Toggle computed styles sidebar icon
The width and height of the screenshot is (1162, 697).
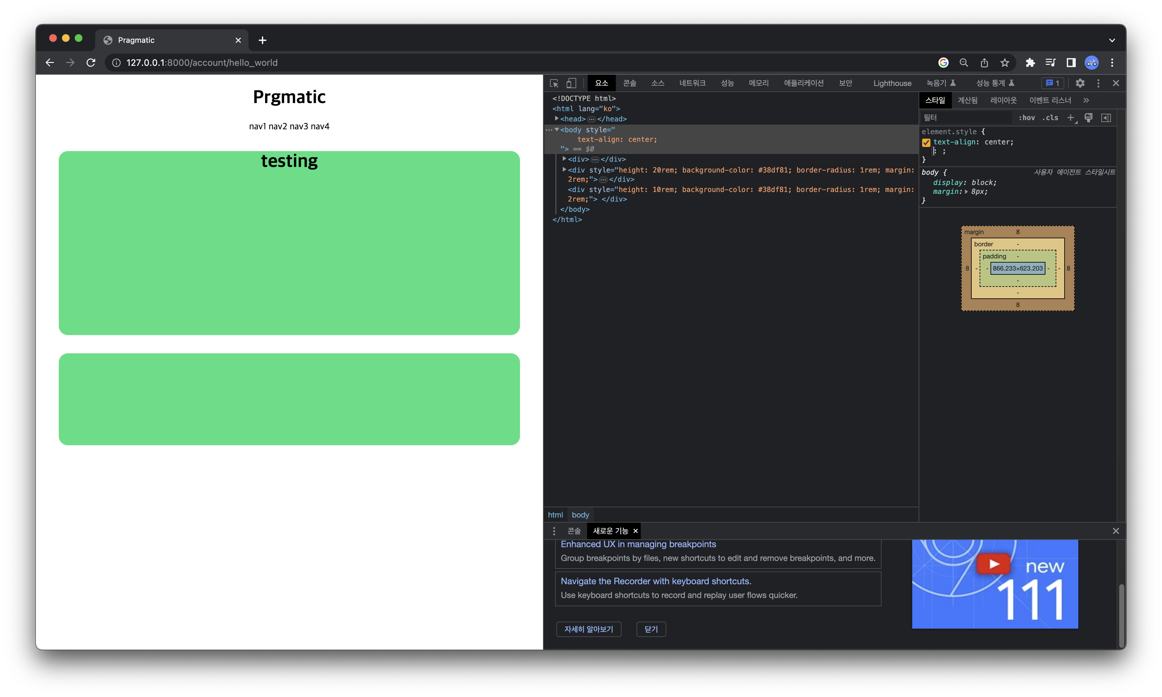click(x=1106, y=118)
